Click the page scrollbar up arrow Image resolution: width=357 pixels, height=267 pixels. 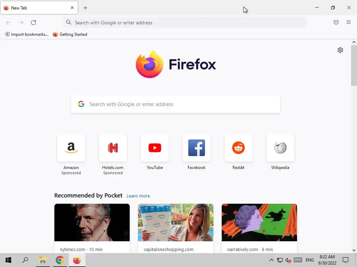coord(354,42)
